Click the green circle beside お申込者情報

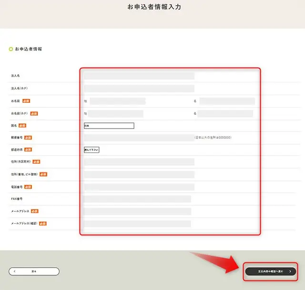(x=11, y=49)
